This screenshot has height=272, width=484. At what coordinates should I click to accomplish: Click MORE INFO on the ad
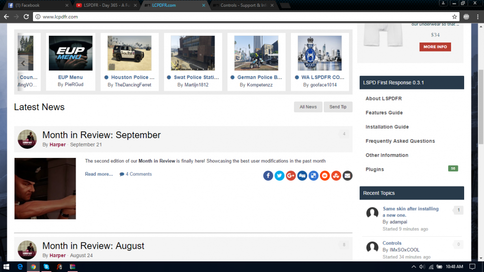coord(435,47)
